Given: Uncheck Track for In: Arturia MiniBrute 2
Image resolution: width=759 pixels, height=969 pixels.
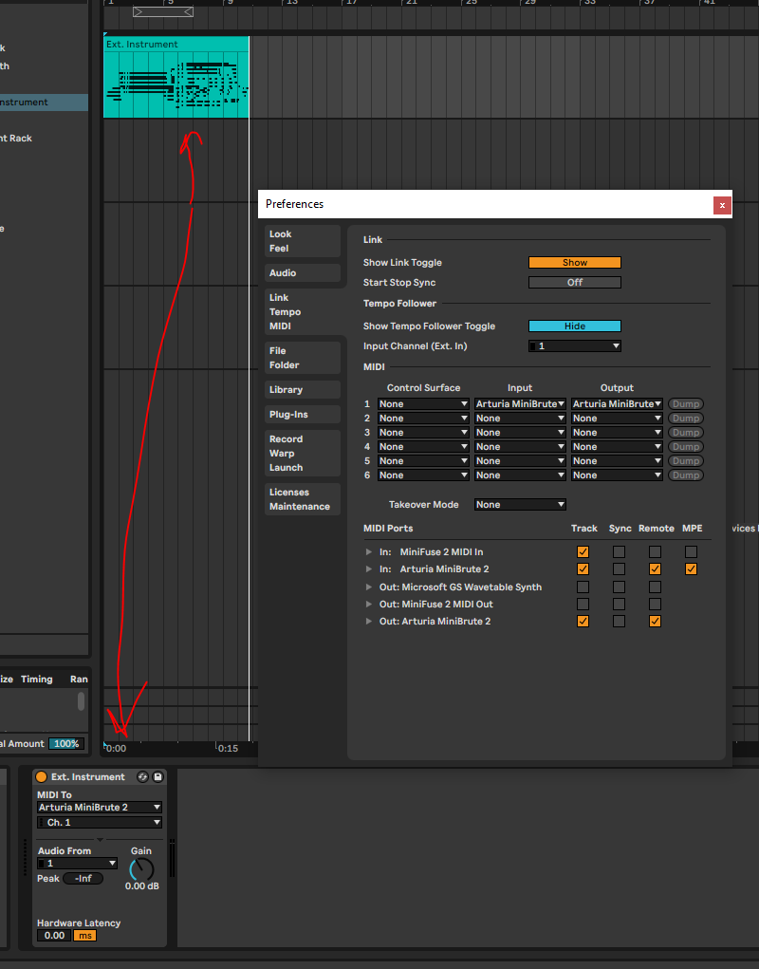Looking at the screenshot, I should 583,569.
